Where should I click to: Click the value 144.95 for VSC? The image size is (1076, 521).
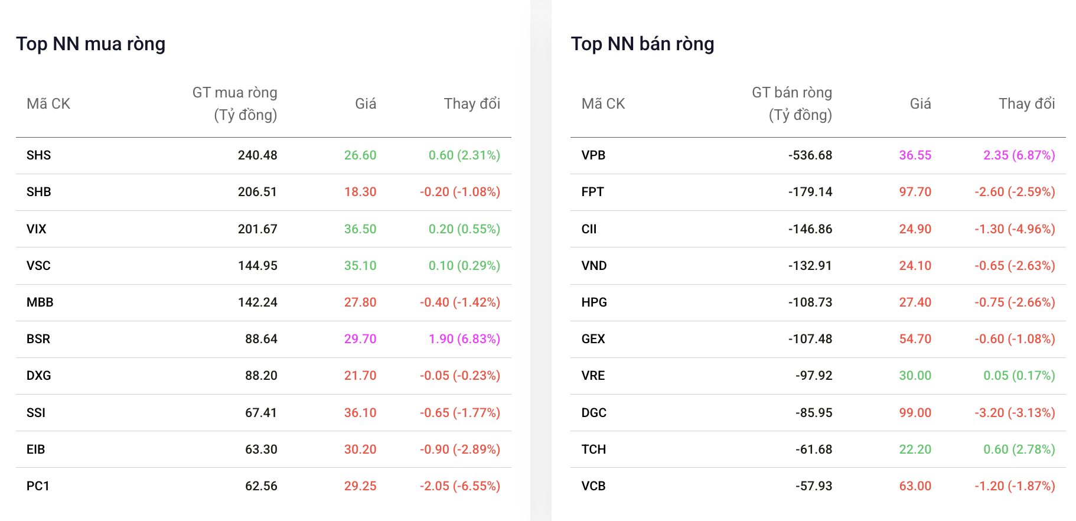[257, 266]
